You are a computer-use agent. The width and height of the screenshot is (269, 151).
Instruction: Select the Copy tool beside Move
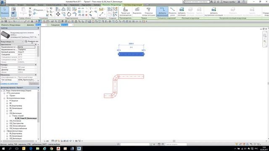click(x=63, y=14)
